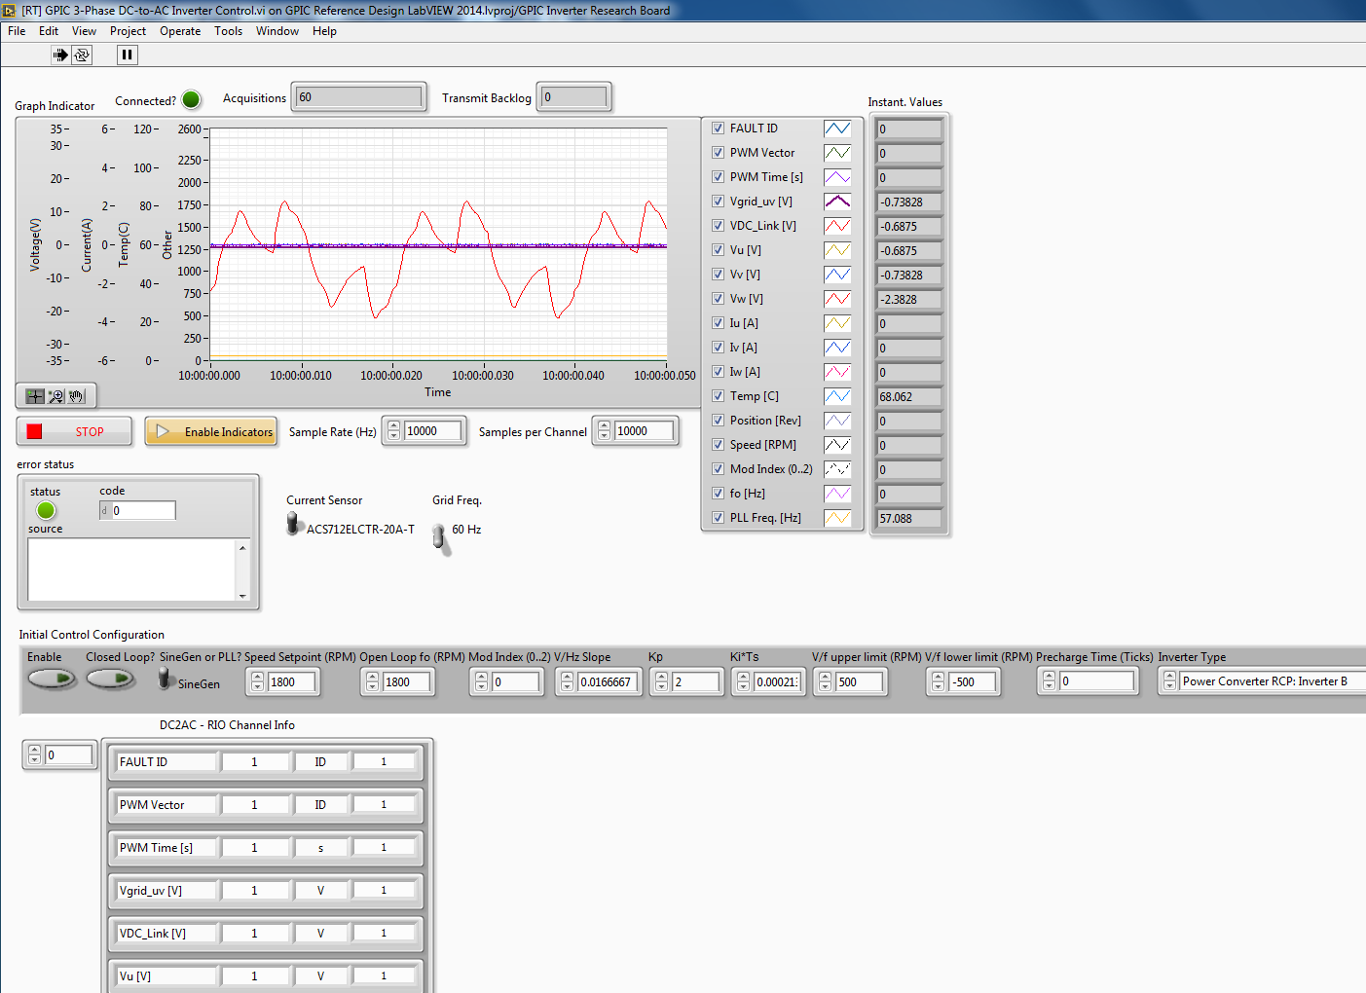The image size is (1366, 993).
Task: Click the RIO Channel Info array index stepper
Action: [x=35, y=754]
